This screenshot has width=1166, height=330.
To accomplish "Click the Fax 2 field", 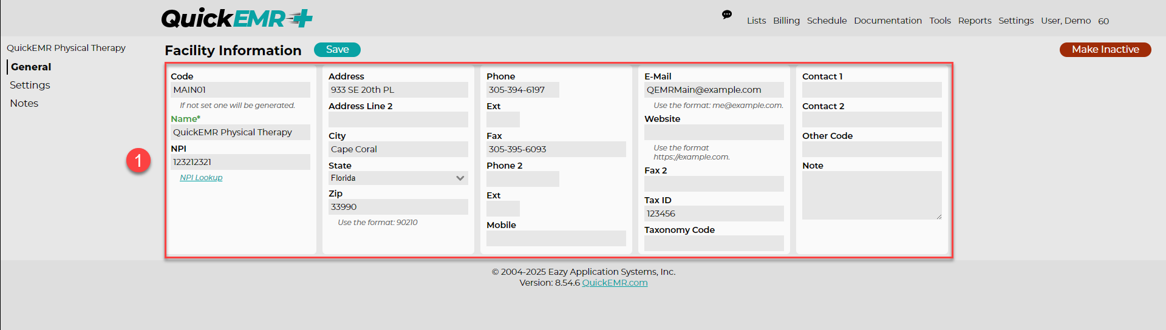I will (x=714, y=184).
